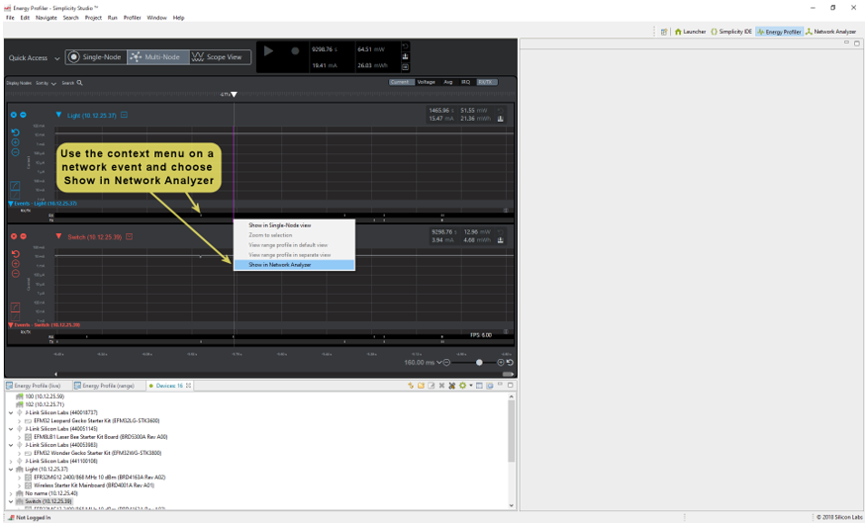Open the Profiler menu

click(132, 18)
